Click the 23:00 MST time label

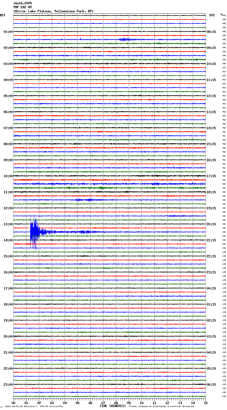click(x=8, y=385)
